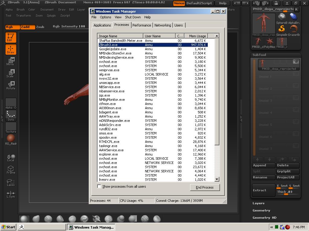This screenshot has width=309, height=231.
Task: Toggle the Lasso selection button
Action: [x=11, y=183]
